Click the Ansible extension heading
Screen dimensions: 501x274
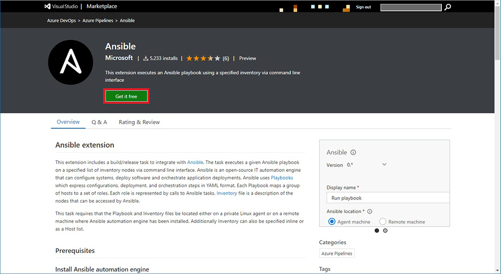click(85, 145)
